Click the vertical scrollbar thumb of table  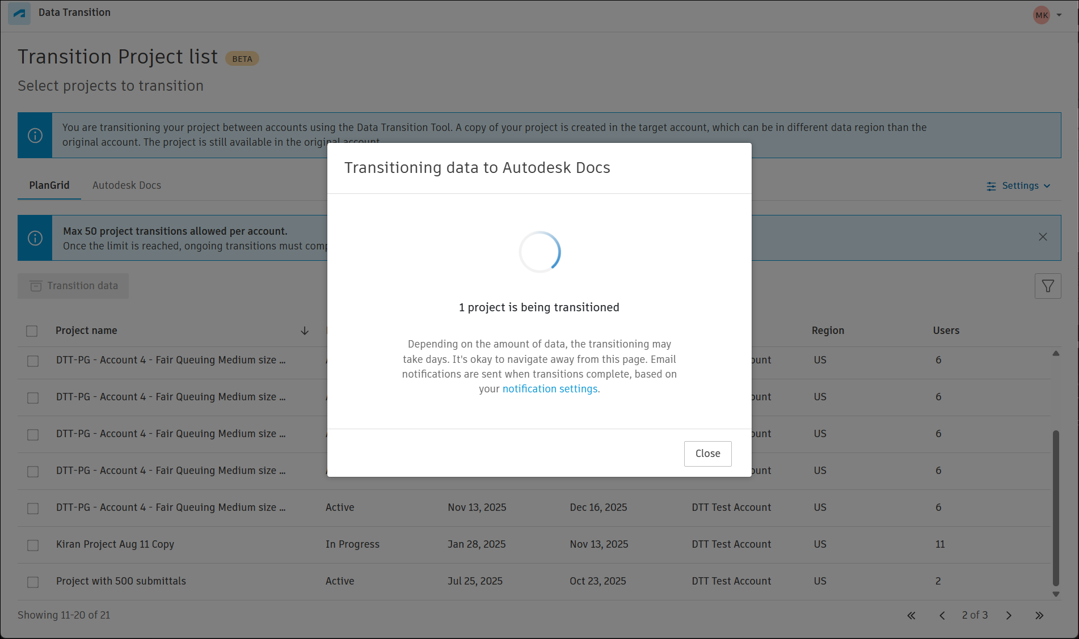pos(1056,508)
